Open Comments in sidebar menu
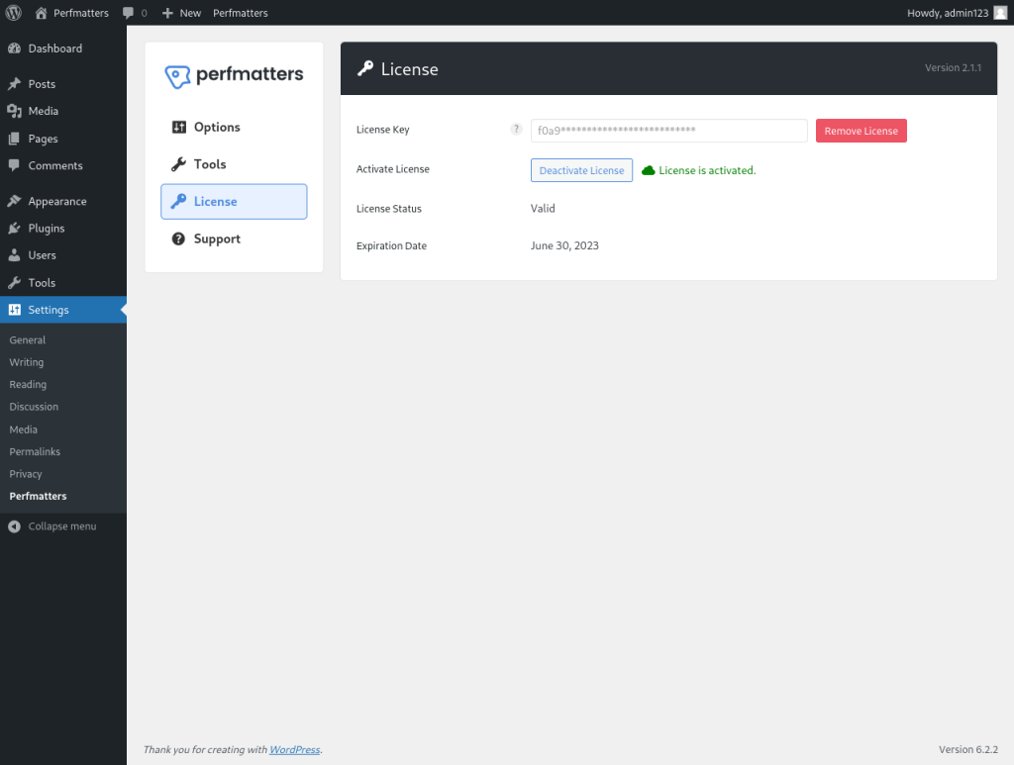This screenshot has width=1014, height=765. 63,165
